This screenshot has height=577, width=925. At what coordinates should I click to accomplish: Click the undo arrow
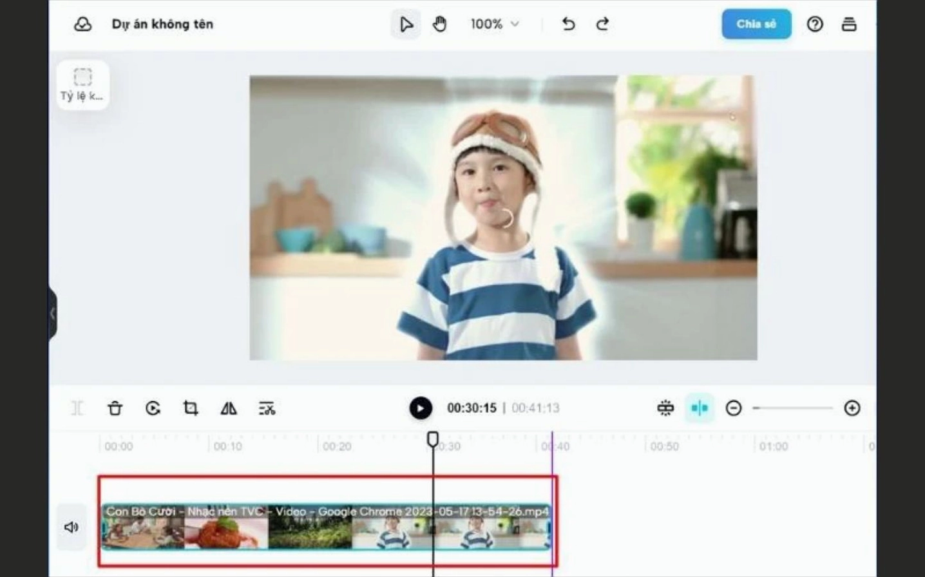(567, 24)
